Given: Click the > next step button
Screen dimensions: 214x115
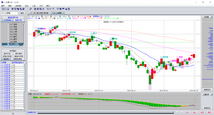Looking at the screenshot, I should tap(182, 112).
